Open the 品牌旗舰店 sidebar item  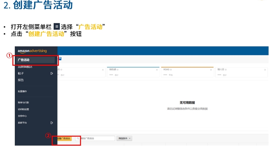25,67
